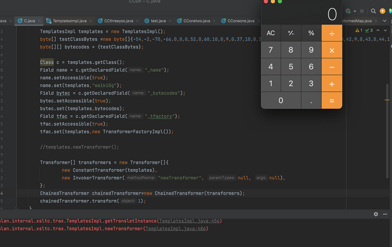Click the plus/minus sign key in Calculator

pos(291,33)
